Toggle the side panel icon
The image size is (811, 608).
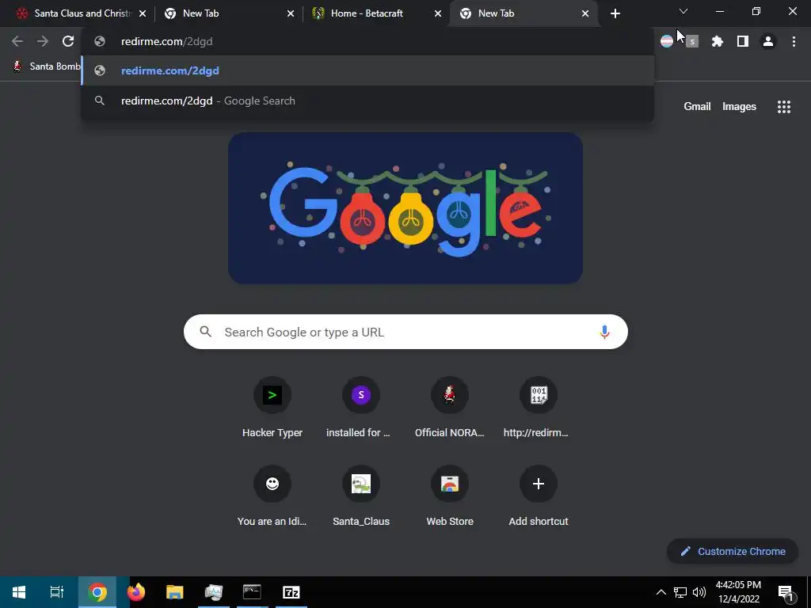click(x=743, y=41)
